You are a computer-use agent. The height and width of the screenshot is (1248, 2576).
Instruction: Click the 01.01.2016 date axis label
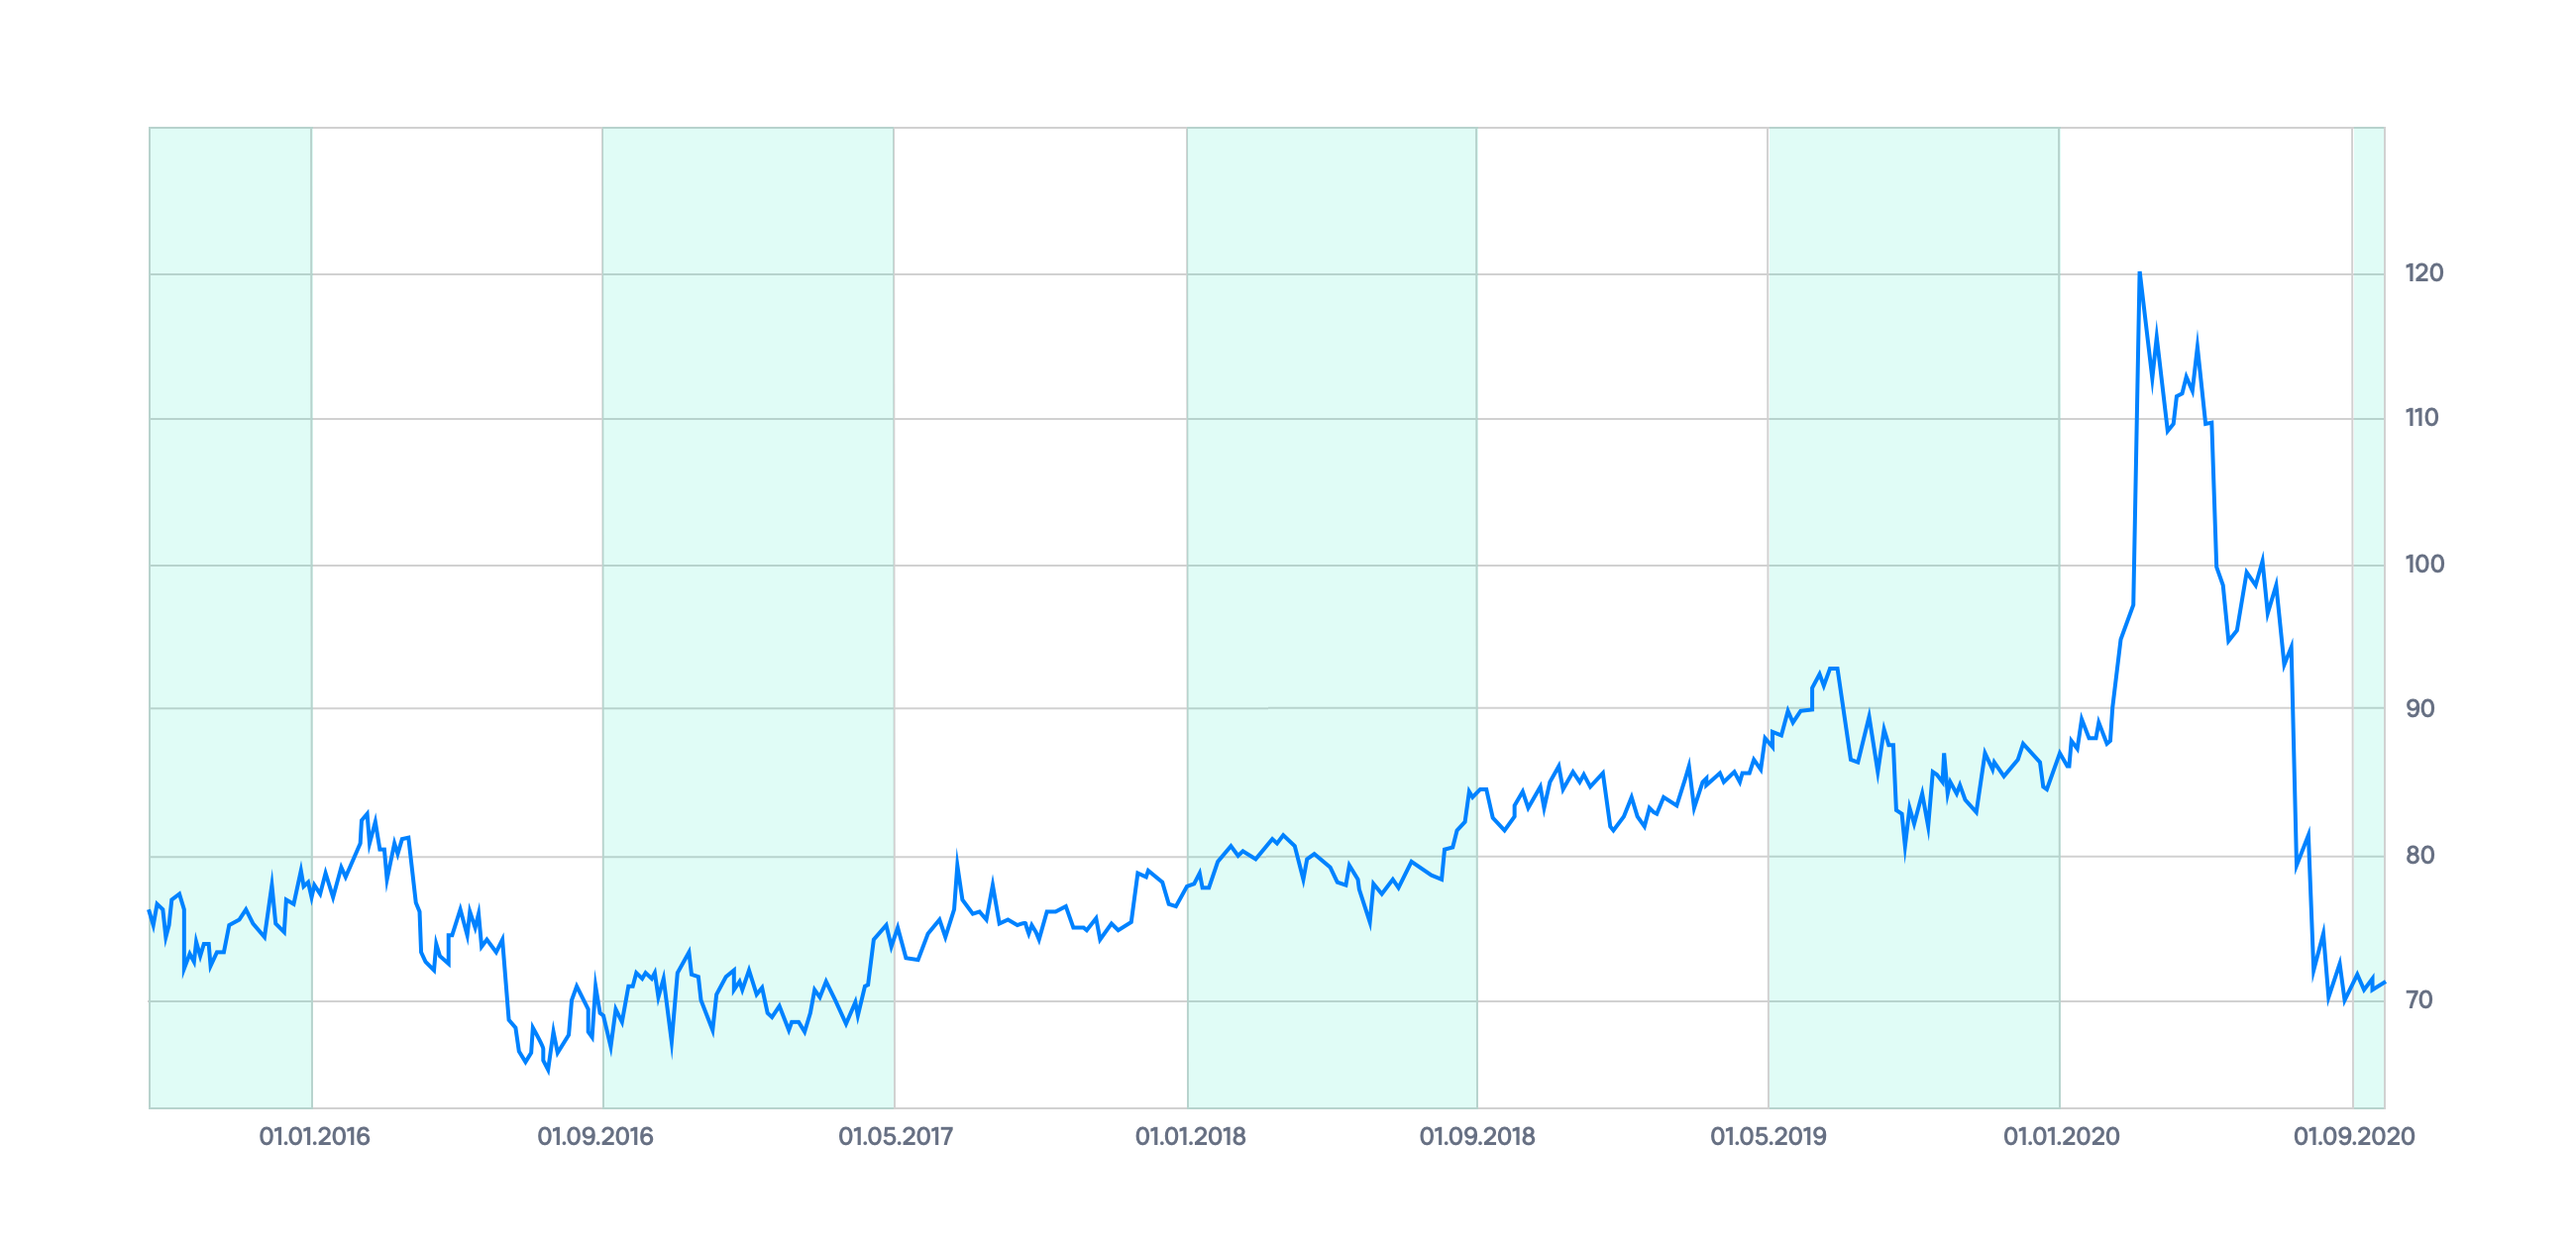point(314,1136)
